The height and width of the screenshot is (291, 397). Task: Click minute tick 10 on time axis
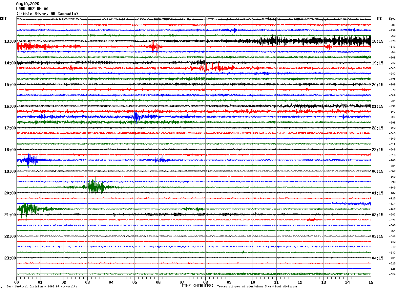pyautogui.click(x=253, y=282)
